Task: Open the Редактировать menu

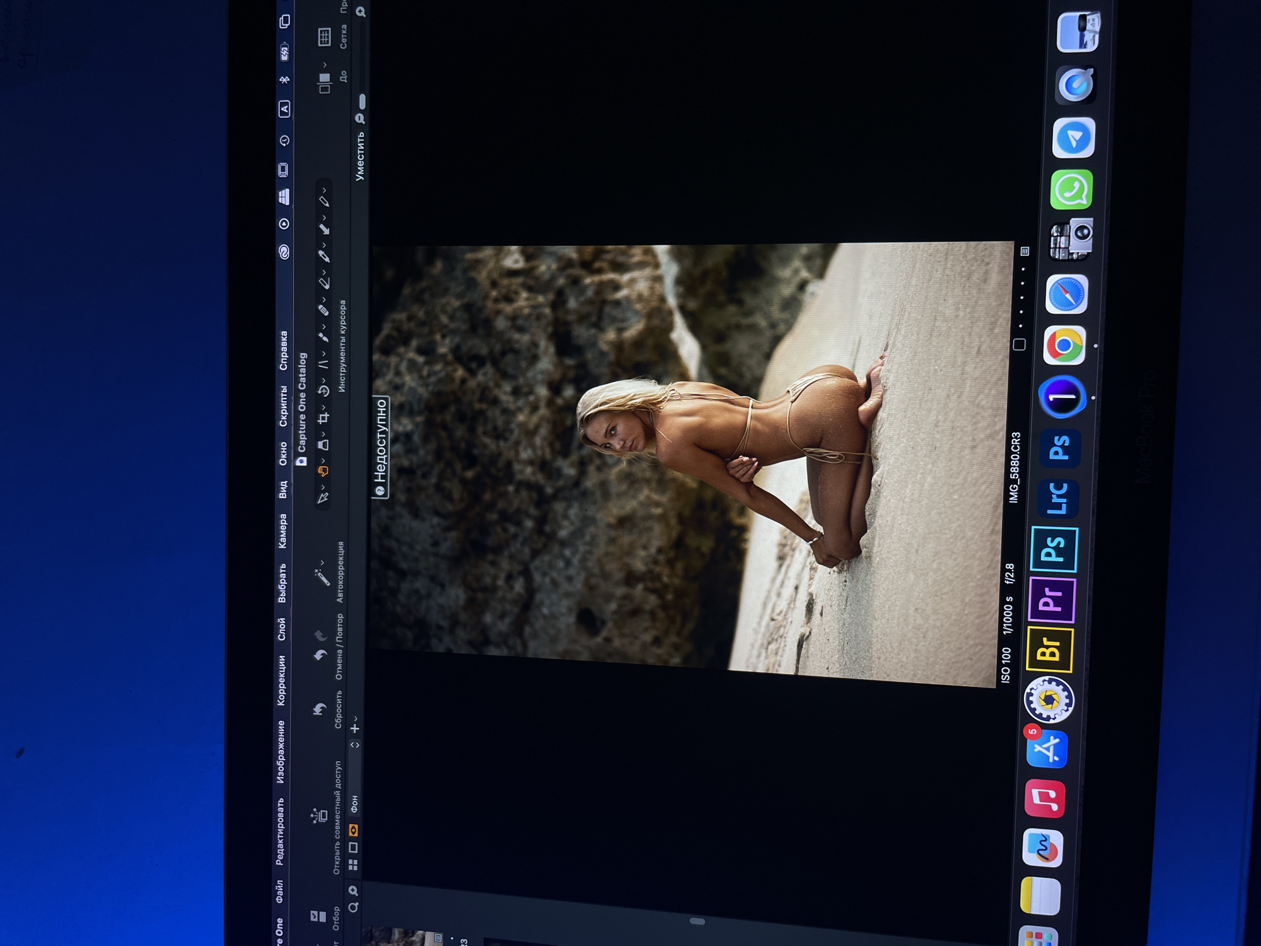Action: [280, 831]
